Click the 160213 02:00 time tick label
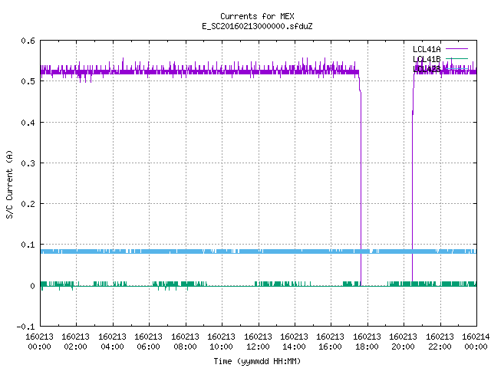This screenshot has height=368, width=491. click(x=75, y=341)
